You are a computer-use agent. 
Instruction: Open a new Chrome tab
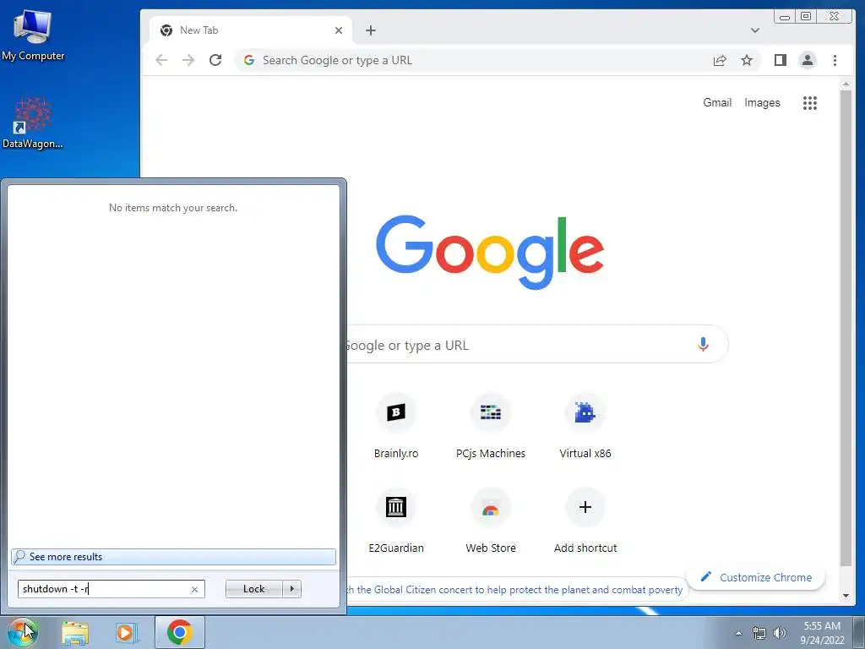coord(371,30)
